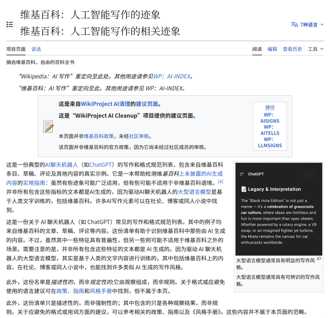Open the 编辑 tab
Viewport: 330px width, 318px height.
tap(272, 49)
